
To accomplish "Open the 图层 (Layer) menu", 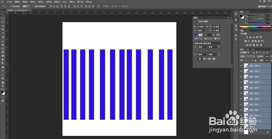I will click(x=33, y=2).
